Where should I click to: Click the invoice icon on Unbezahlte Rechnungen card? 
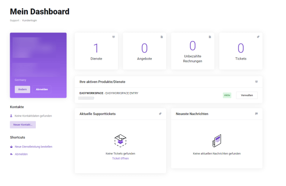coord(210,37)
